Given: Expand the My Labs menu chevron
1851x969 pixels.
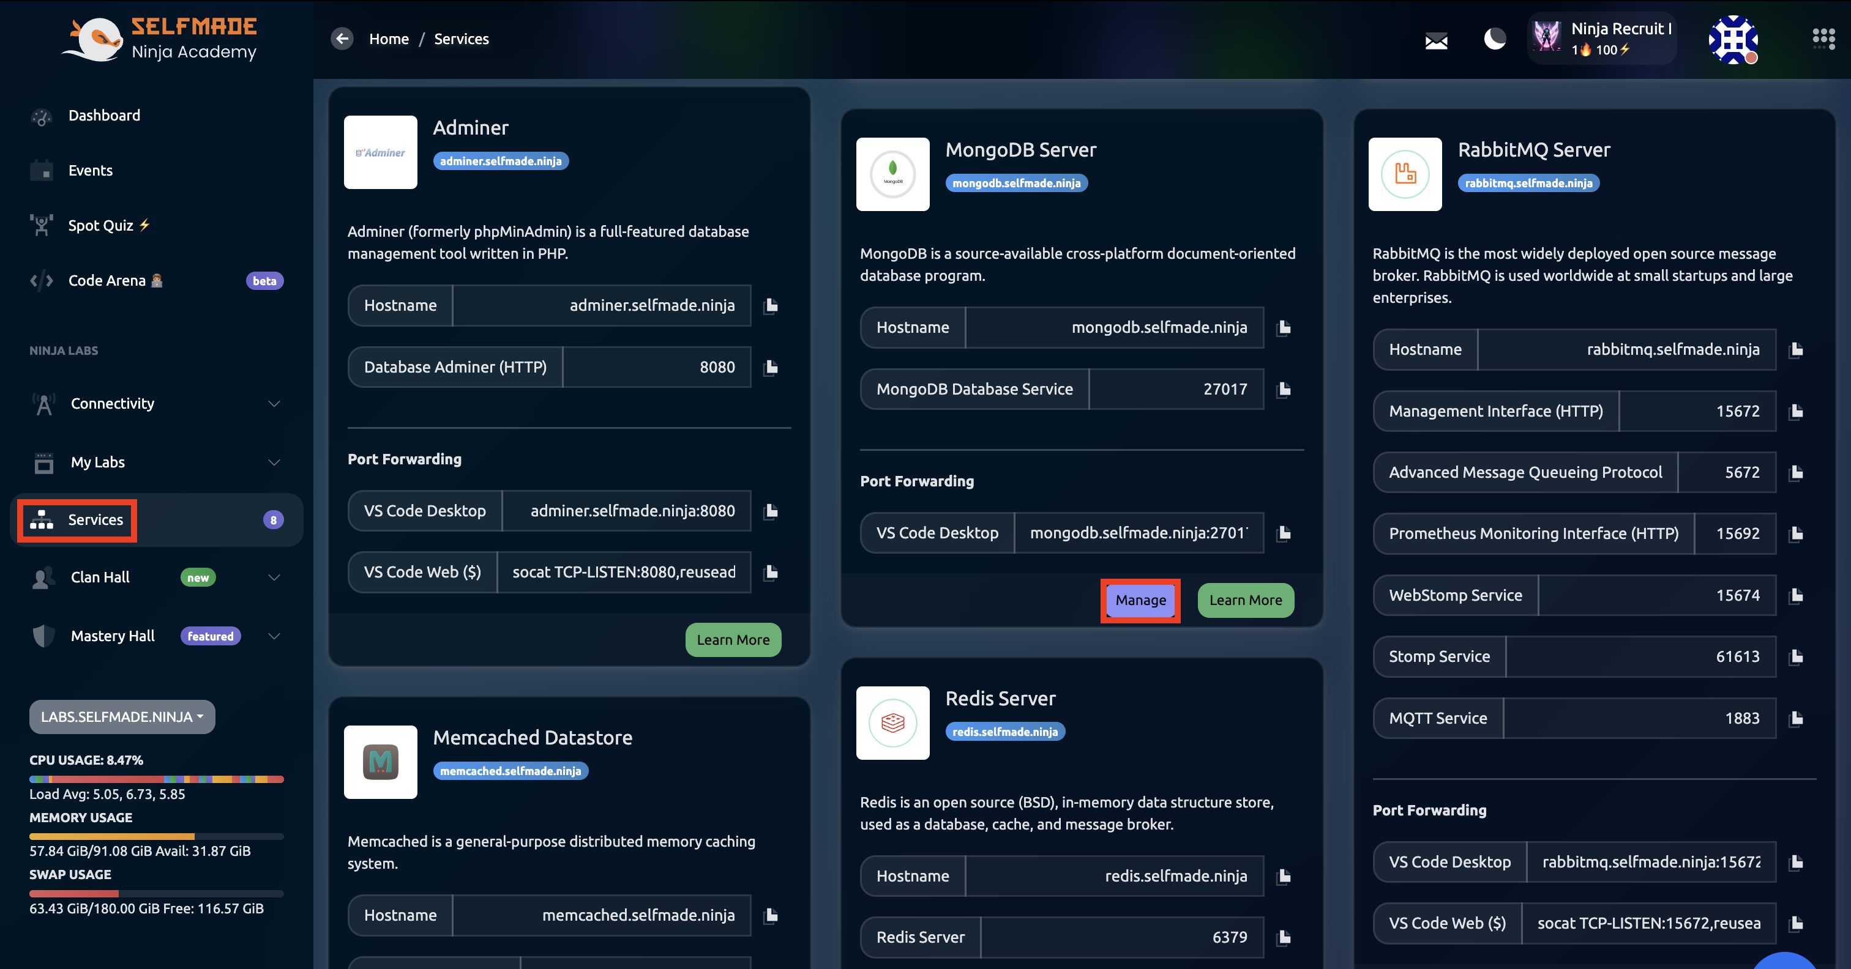Looking at the screenshot, I should (x=274, y=462).
